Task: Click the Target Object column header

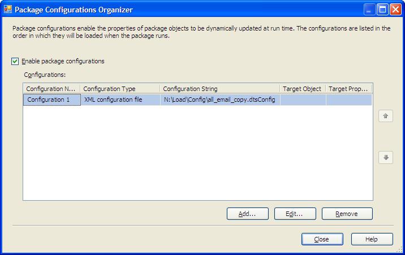Action: point(302,89)
